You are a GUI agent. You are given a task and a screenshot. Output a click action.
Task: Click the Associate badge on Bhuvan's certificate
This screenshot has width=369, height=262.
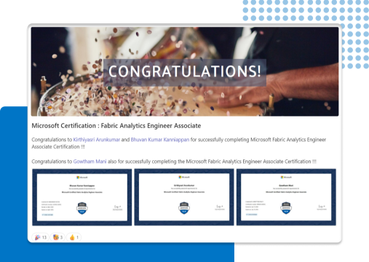click(82, 208)
